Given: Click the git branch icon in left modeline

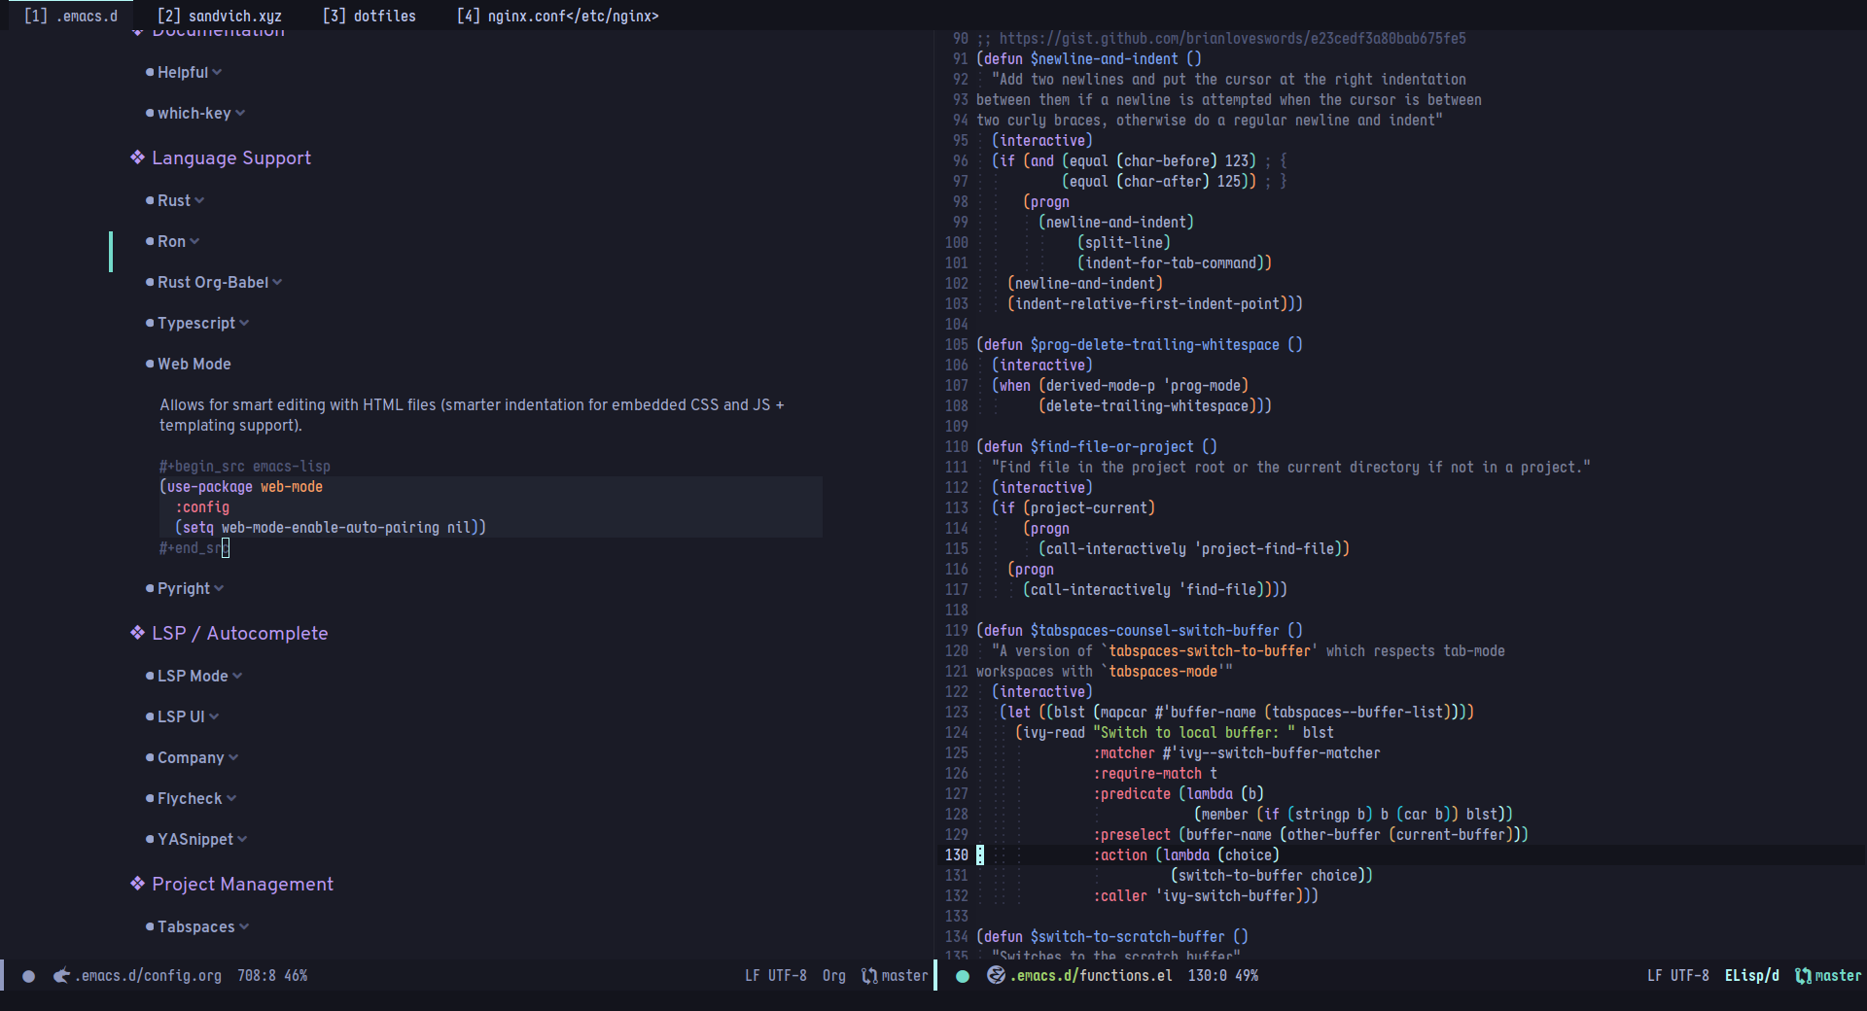Looking at the screenshot, I should 869,976.
